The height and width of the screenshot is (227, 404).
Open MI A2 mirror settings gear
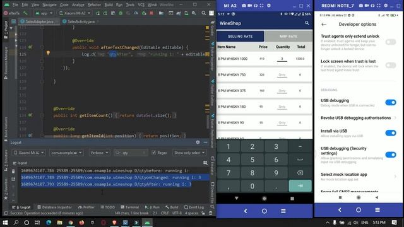tap(269, 6)
